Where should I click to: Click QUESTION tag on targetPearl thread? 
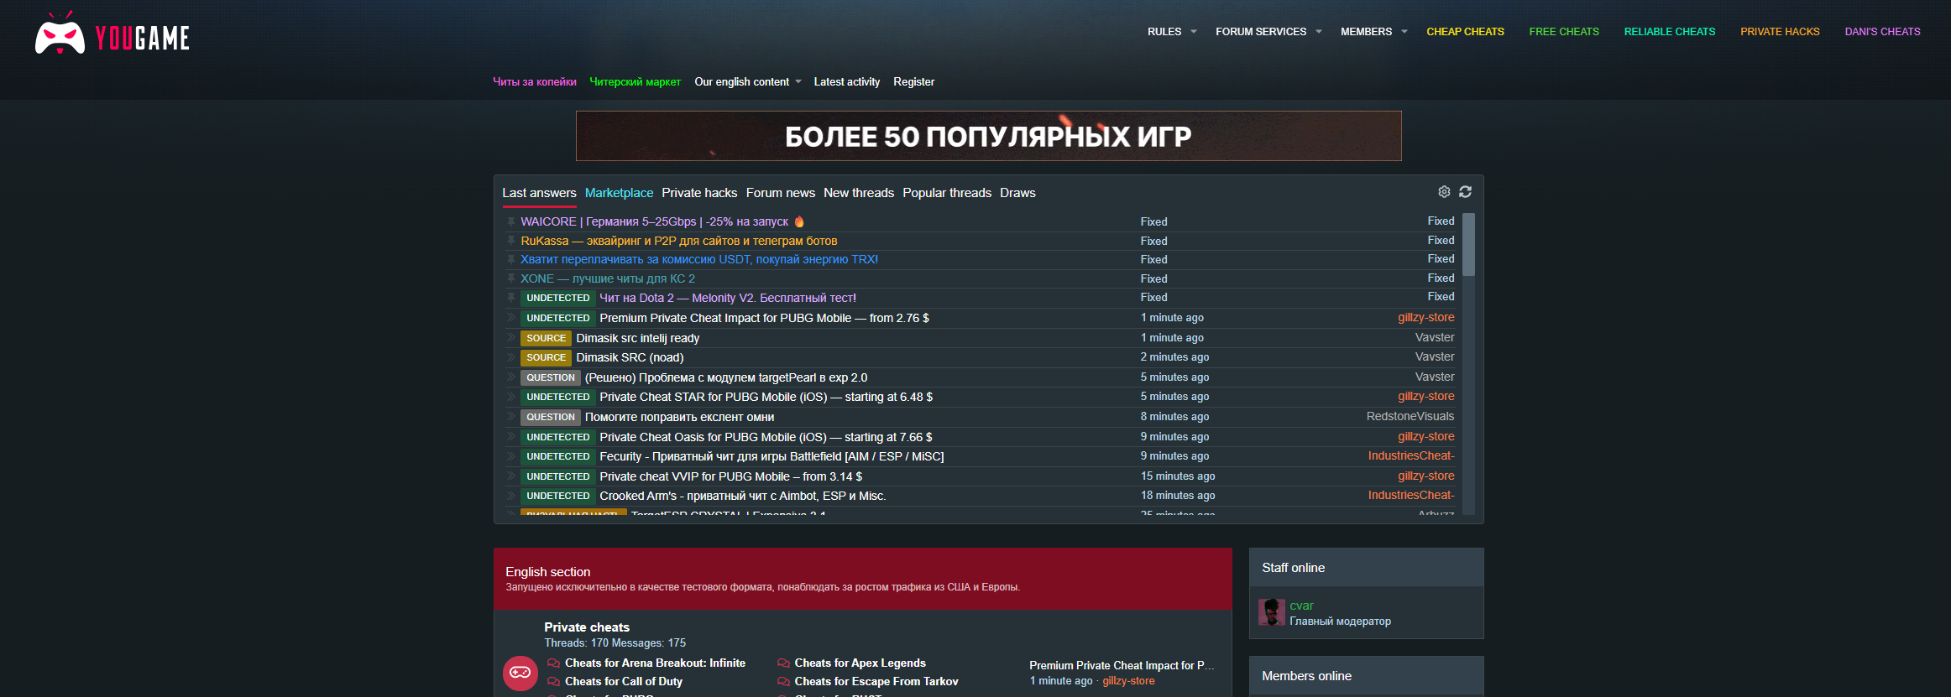(551, 377)
